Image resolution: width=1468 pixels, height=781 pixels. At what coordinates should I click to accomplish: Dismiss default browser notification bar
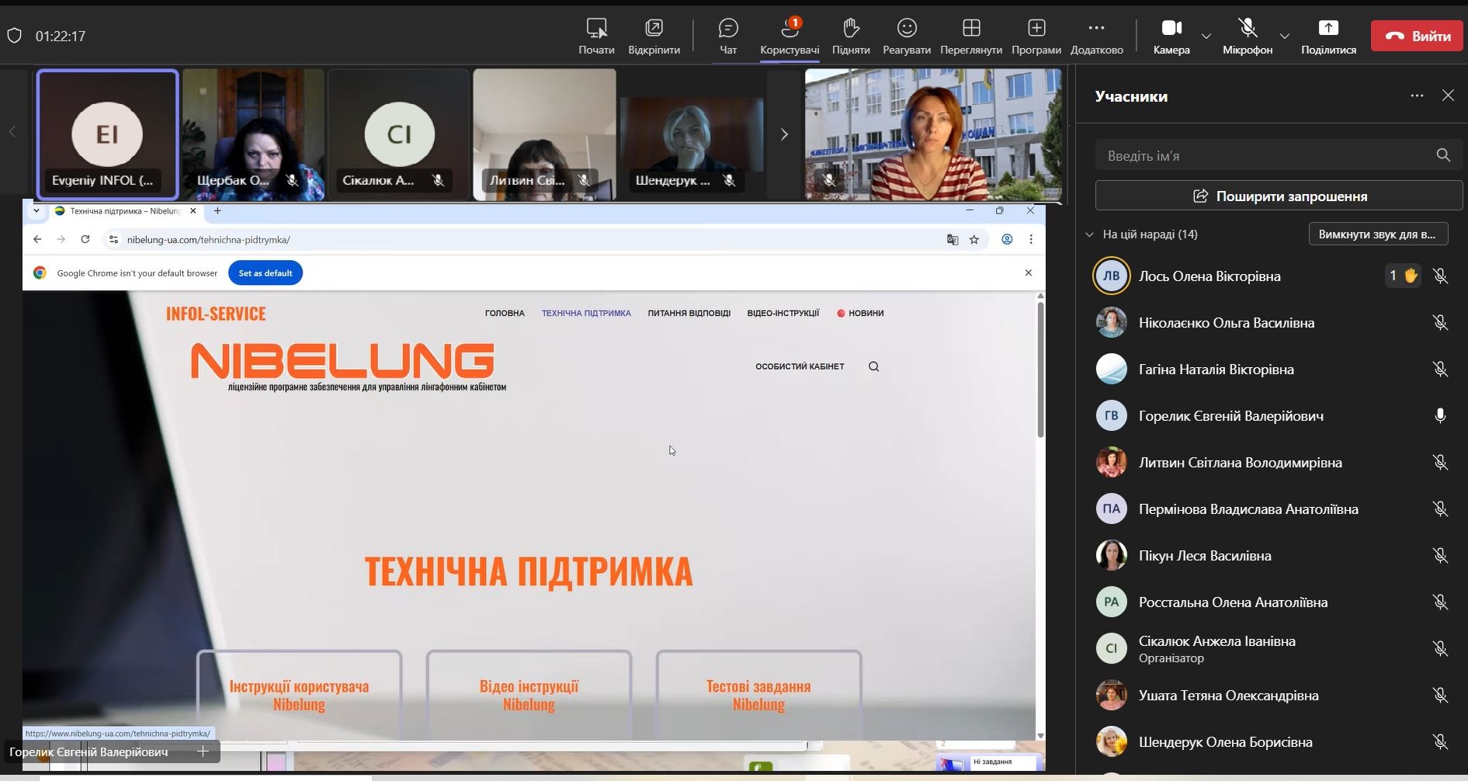[1029, 272]
